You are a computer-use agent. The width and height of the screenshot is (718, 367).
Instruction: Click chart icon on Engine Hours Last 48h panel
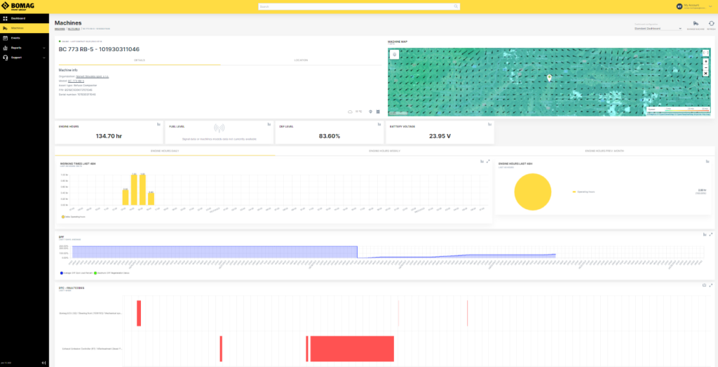click(707, 161)
